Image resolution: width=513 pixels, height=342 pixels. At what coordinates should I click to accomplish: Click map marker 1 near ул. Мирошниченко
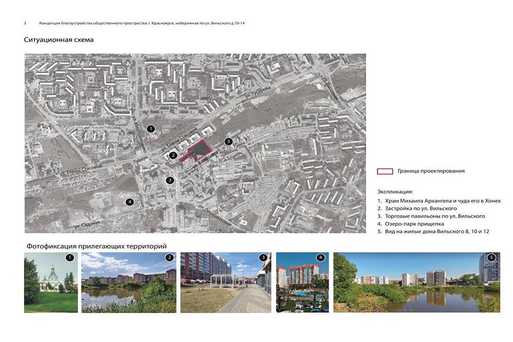[150, 128]
